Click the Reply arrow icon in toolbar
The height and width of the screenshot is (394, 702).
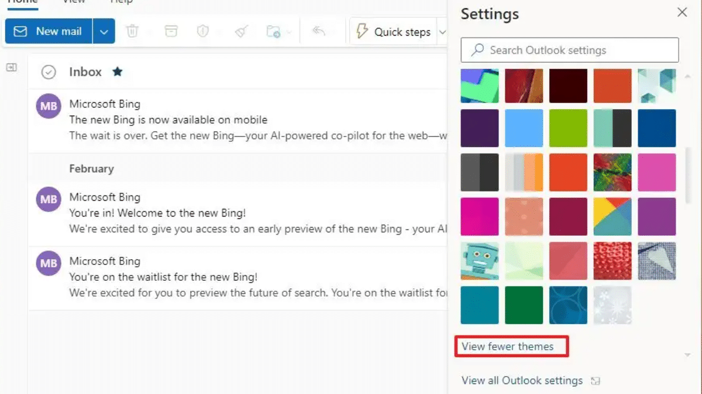click(319, 32)
